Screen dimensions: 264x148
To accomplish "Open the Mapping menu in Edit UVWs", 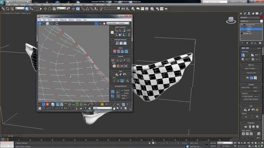I will coord(63,20).
